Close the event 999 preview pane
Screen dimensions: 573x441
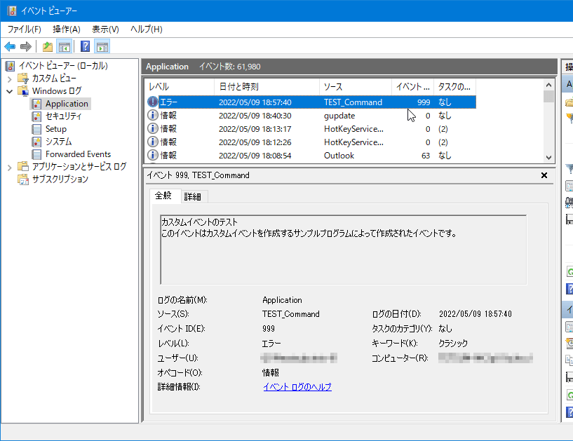(544, 175)
